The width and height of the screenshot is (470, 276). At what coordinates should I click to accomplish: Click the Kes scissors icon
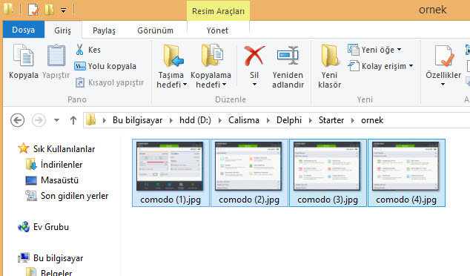click(79, 50)
